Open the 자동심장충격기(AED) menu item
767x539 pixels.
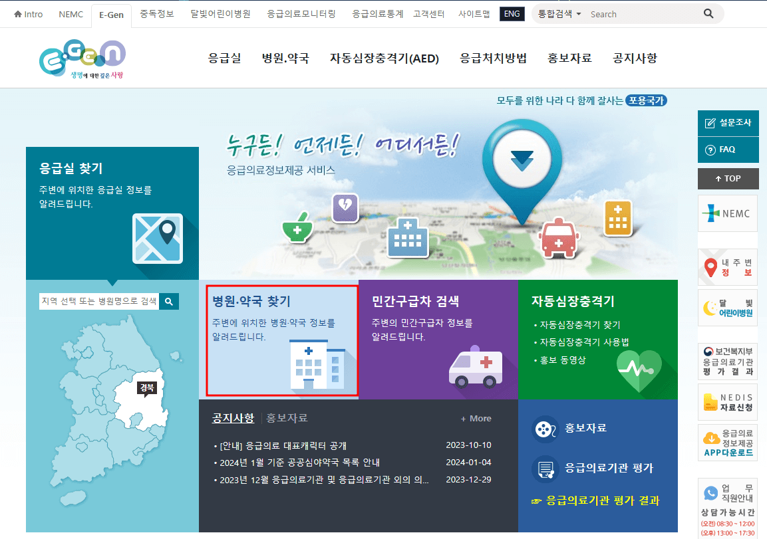point(384,58)
